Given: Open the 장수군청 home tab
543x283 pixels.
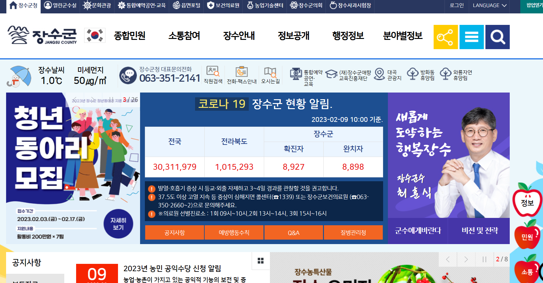Looking at the screenshot, I should 23,5.
